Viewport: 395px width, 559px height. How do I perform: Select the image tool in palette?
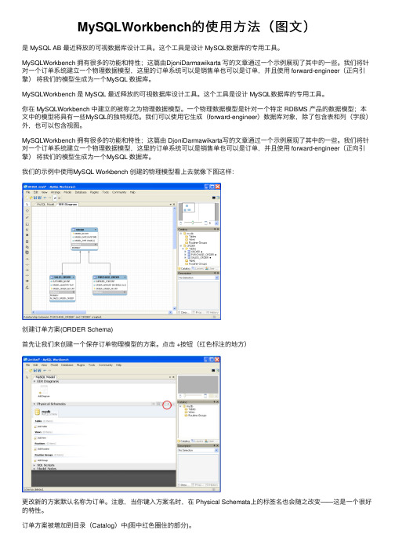[x=27, y=235]
